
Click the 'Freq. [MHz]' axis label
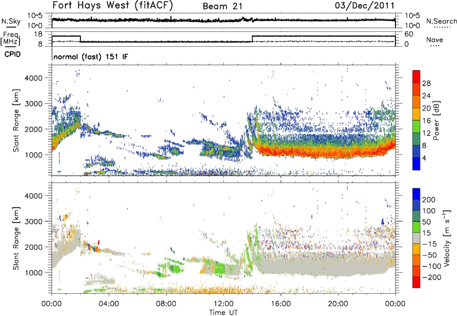pos(10,38)
